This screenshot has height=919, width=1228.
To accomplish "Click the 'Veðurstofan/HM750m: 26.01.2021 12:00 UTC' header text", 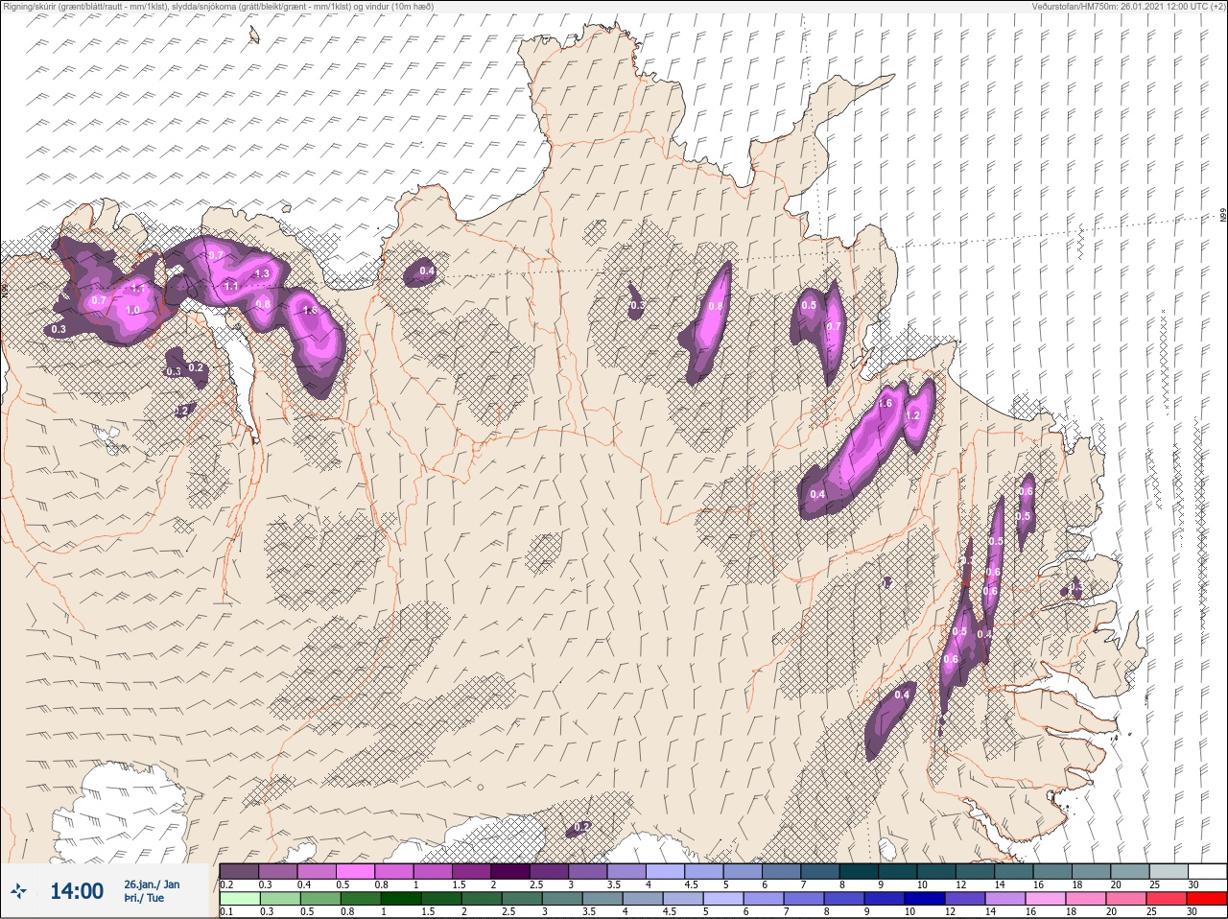I will tap(1130, 6).
